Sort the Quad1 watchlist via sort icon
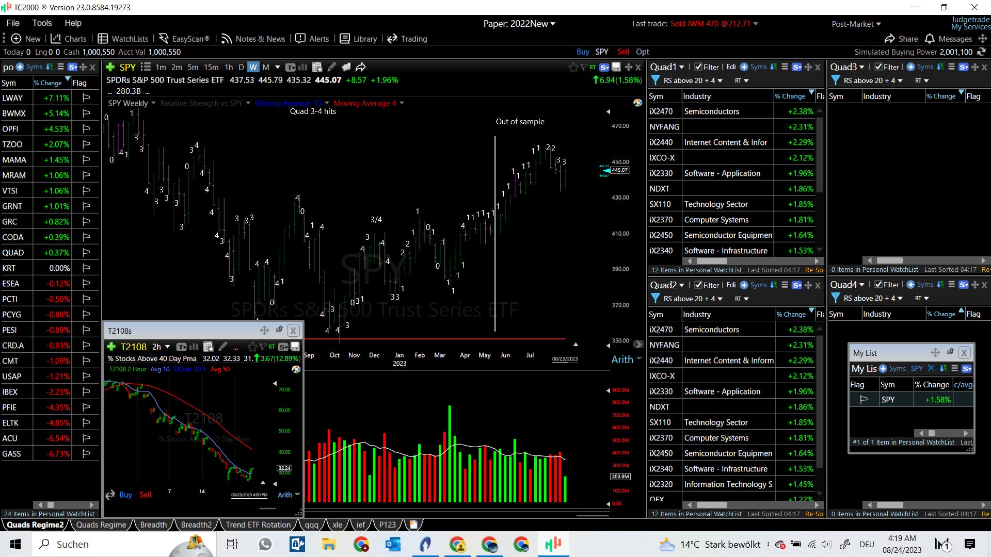 tap(773, 67)
